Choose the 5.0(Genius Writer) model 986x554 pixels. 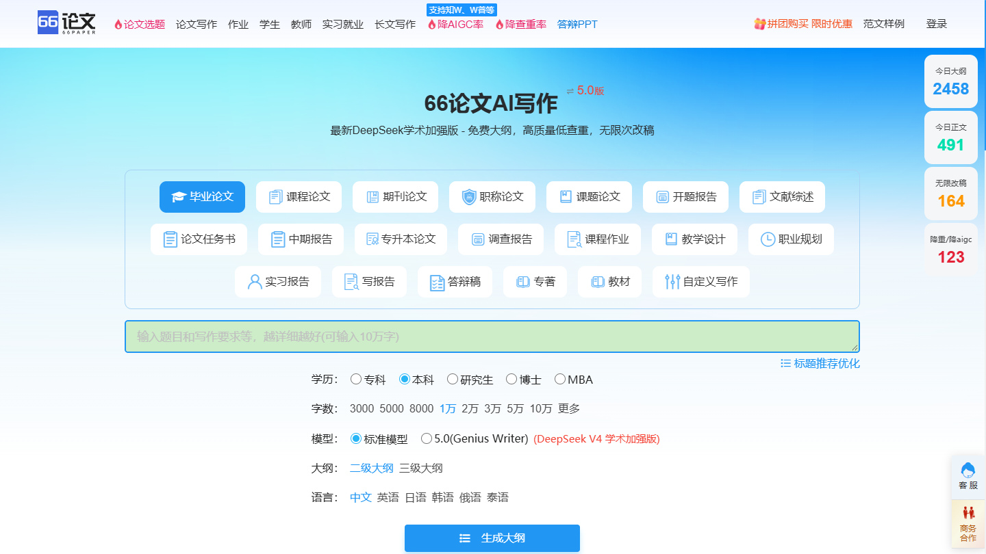[x=475, y=438]
